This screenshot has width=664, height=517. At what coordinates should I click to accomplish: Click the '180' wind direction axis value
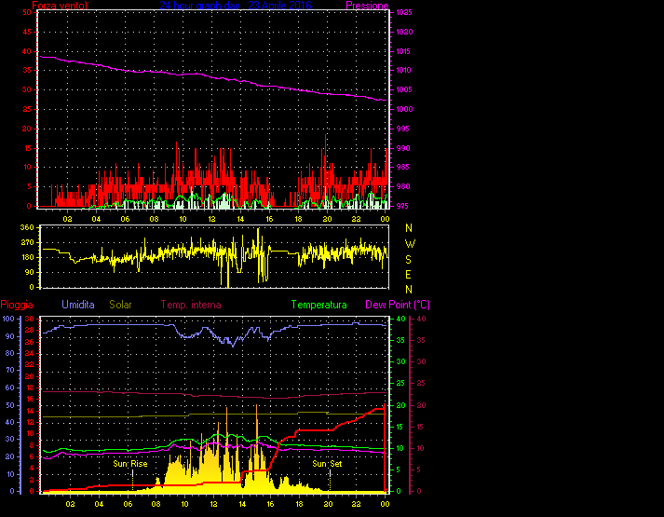27,257
